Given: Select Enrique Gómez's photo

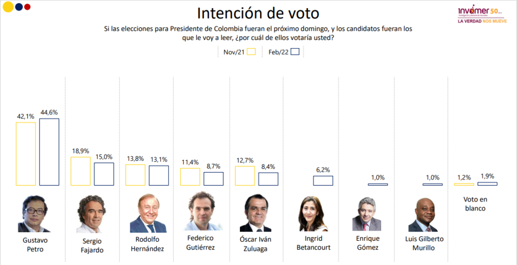Looking at the screenshot, I should coord(367,214).
